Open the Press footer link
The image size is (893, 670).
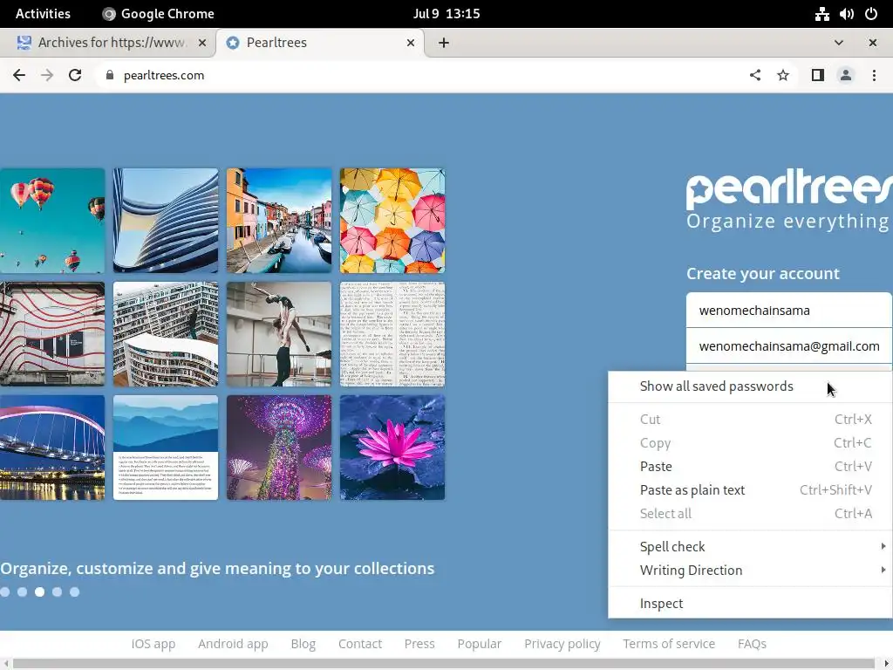[419, 644]
